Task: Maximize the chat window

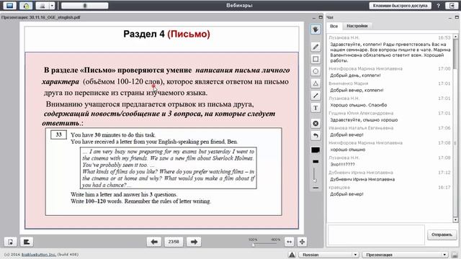Action: click(457, 17)
